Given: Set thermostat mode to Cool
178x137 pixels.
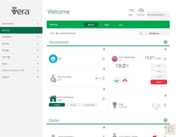Looking at the screenshot, I should click(159, 77).
